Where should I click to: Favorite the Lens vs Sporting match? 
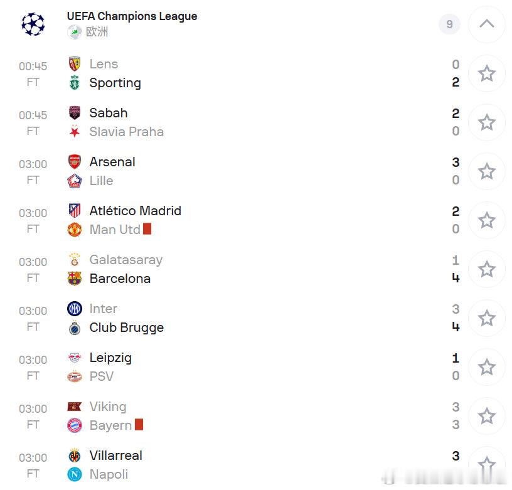tap(486, 73)
